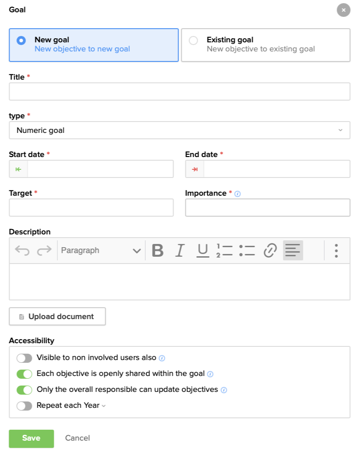Expand the Year chevron next to Repeat each
Image resolution: width=358 pixels, height=457 pixels.
pyautogui.click(x=103, y=406)
